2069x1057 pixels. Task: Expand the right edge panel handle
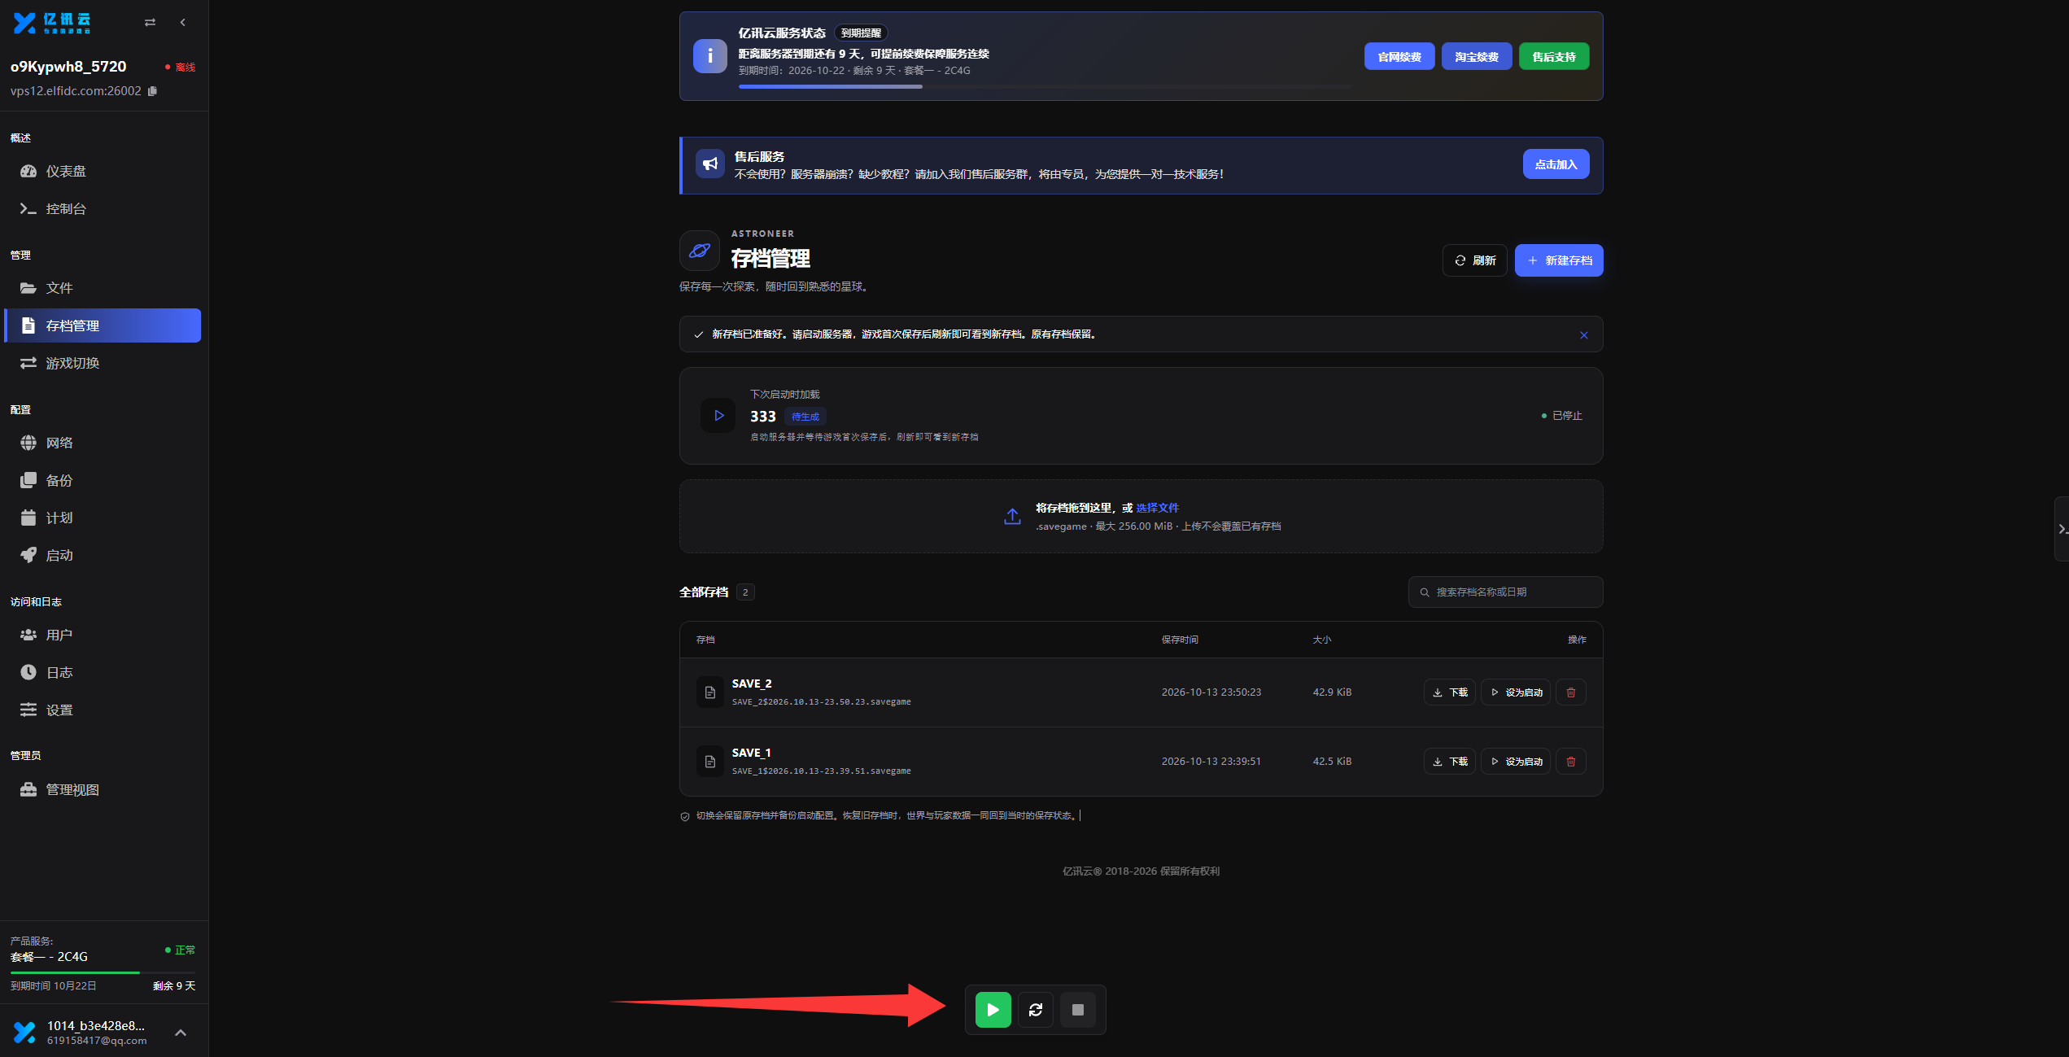pos(2062,529)
